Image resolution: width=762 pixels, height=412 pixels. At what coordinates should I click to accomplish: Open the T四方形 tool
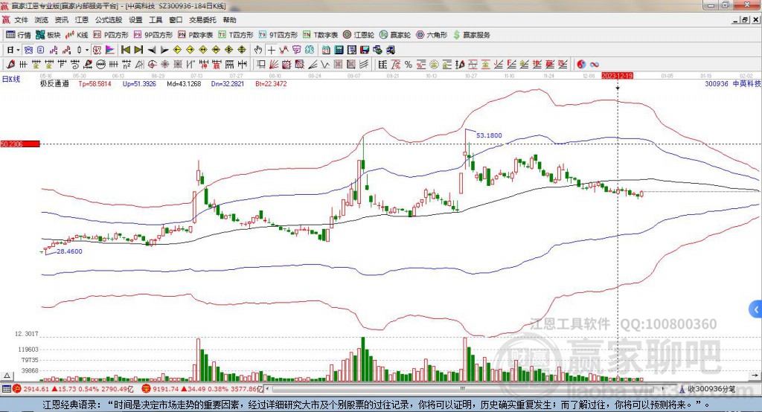[236, 35]
